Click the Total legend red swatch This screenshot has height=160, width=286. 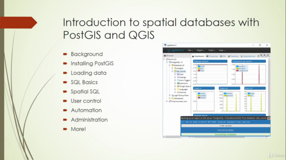(x=199, y=71)
